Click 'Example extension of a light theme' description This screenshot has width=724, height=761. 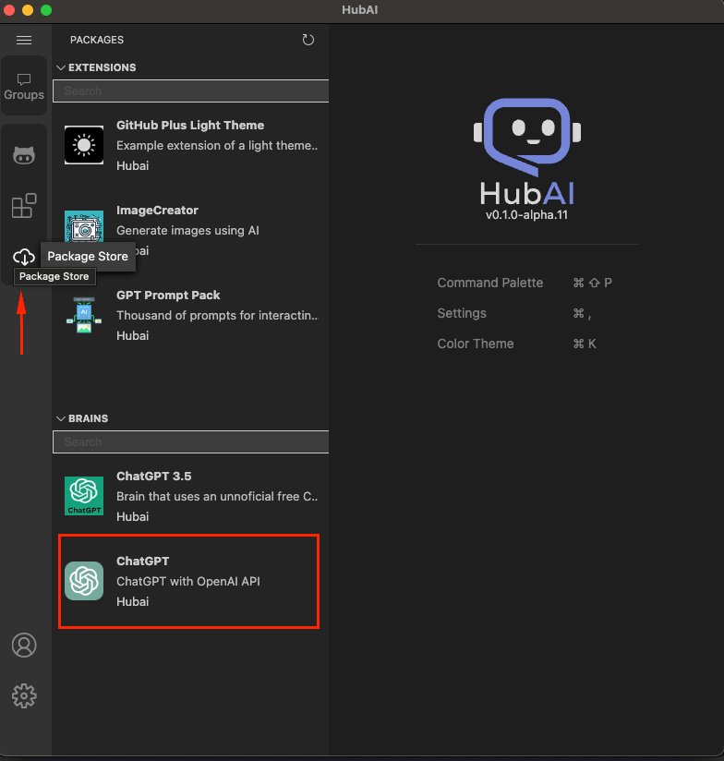point(217,146)
